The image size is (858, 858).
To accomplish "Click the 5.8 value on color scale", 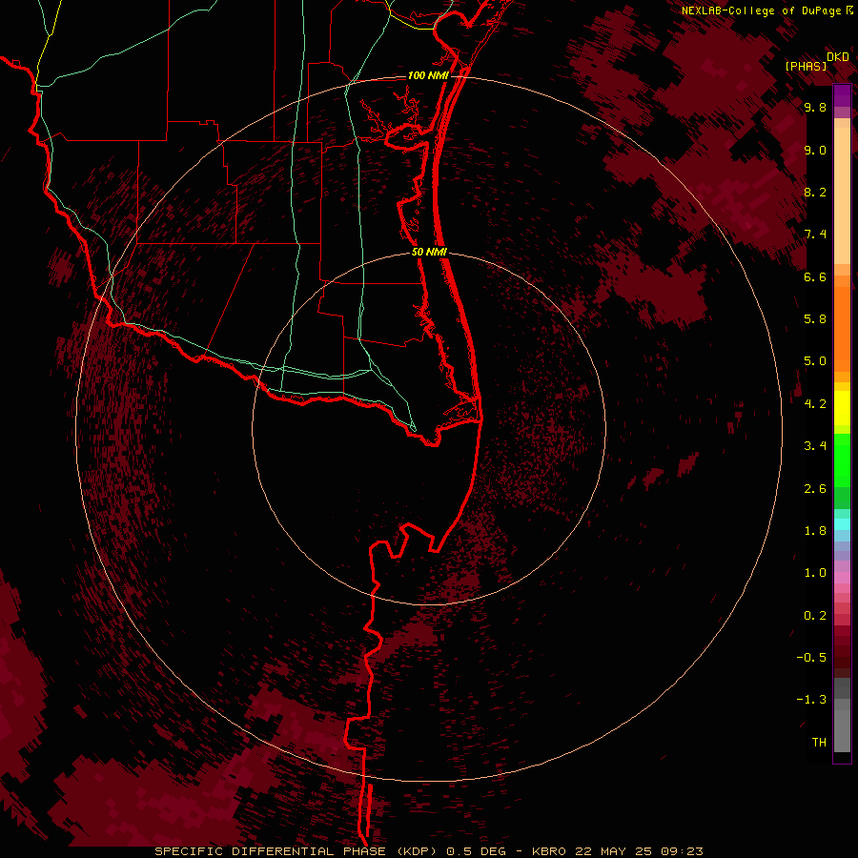I will tap(815, 319).
